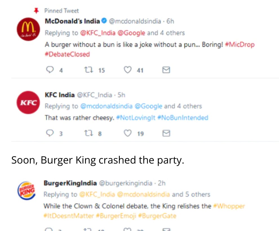
Task: Click the #NoBunIntended hashtag
Action: point(182,117)
